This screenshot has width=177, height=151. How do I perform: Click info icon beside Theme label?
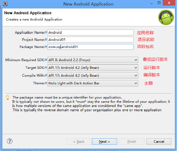tap(46, 83)
